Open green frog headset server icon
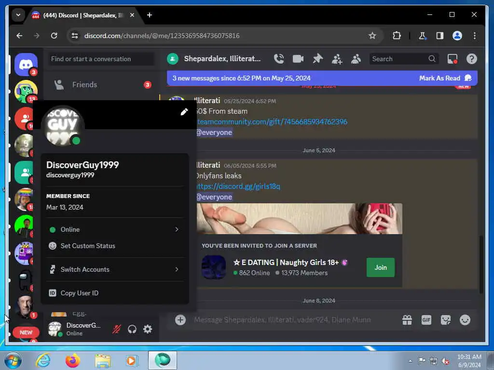Viewport: 494px width, 370px height. pyautogui.click(x=26, y=92)
